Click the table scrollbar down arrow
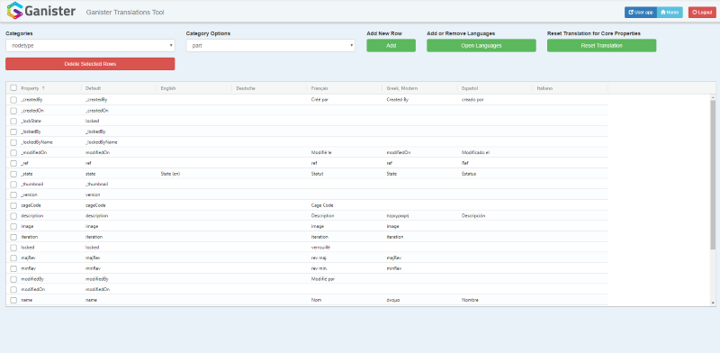 point(713,303)
